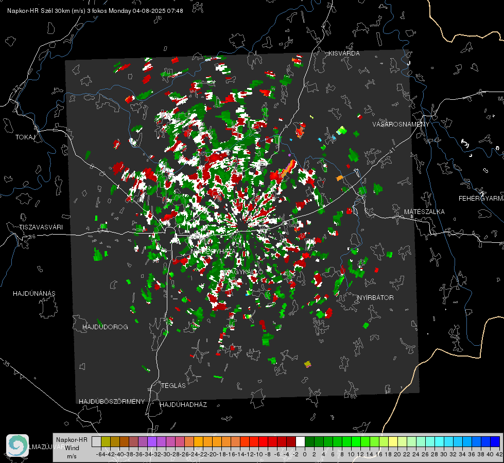Image resolution: width=504 pixels, height=463 pixels.
Task: Click the '42' legend scale value
Action: pyautogui.click(x=499, y=454)
